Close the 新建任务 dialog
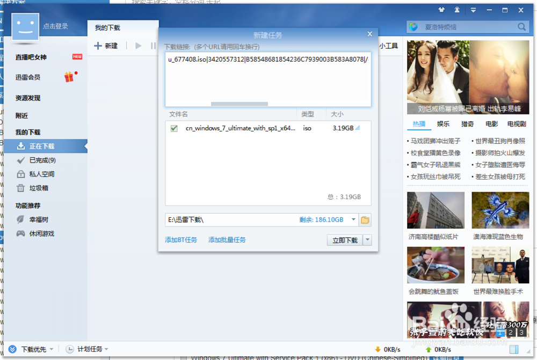This screenshot has height=360, width=537. coord(370,34)
